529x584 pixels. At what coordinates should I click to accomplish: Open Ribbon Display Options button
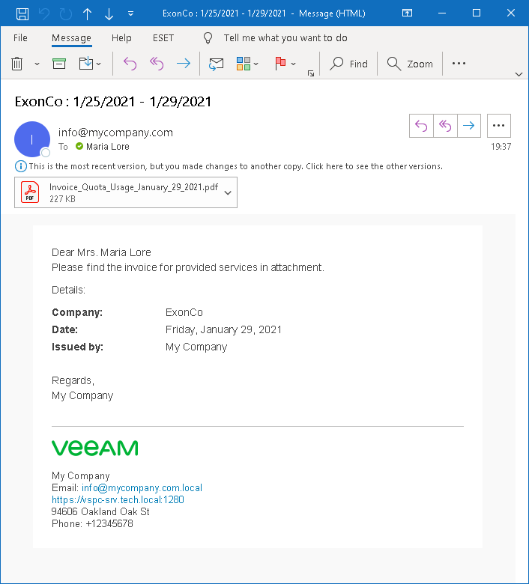tap(407, 13)
